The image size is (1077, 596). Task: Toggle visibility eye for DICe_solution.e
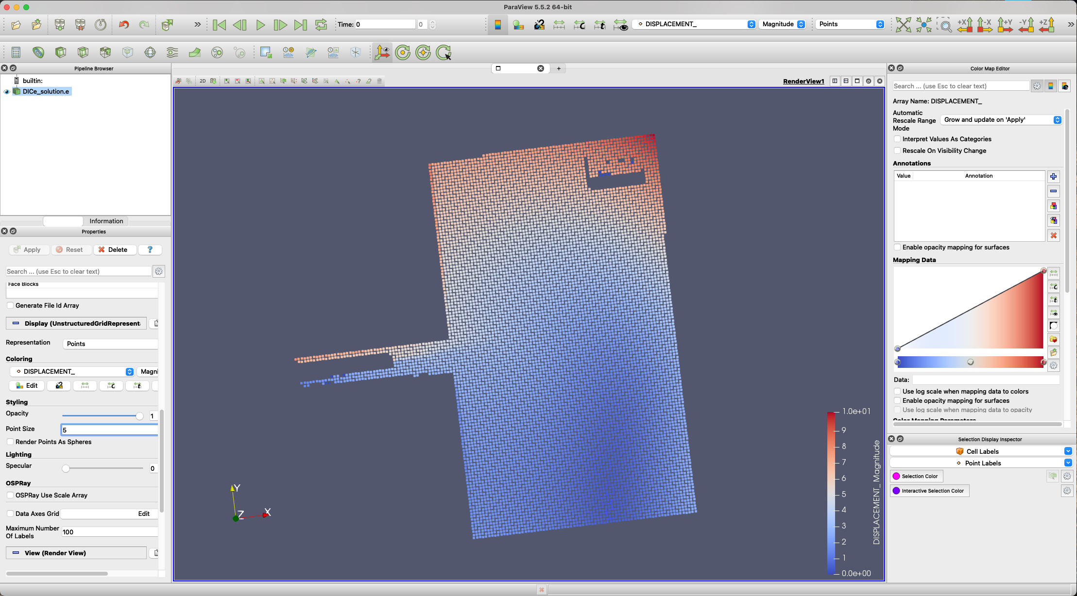[7, 92]
